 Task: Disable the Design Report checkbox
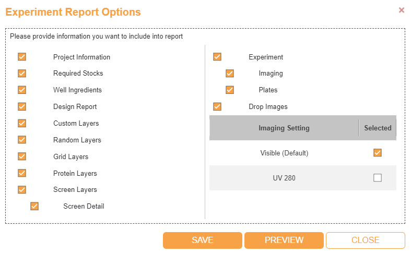click(22, 106)
